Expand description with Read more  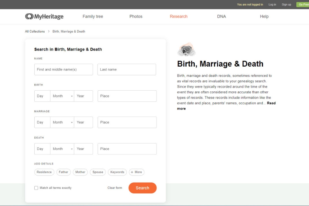pyautogui.click(x=271, y=103)
